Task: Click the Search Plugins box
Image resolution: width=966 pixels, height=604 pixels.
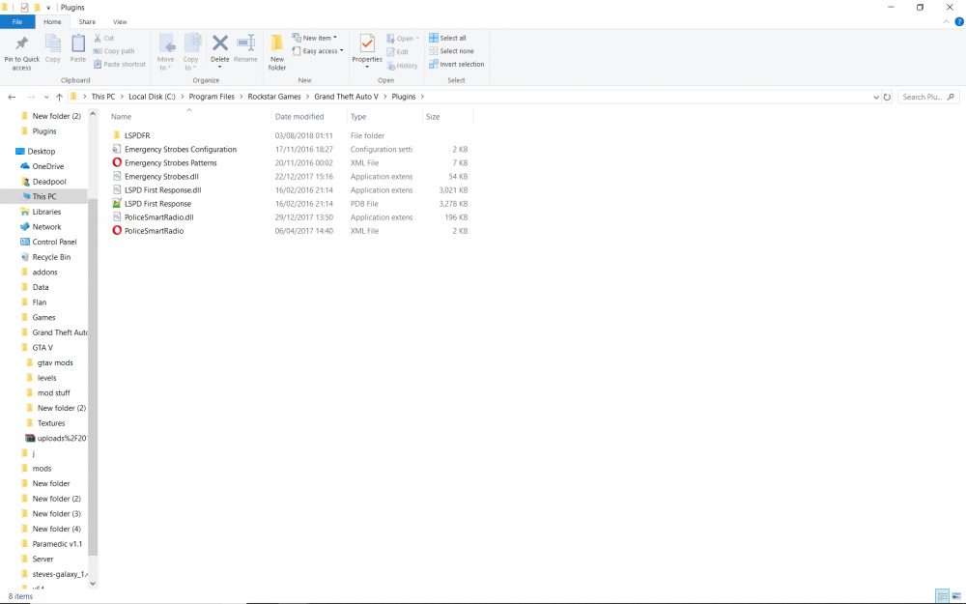Action: [927, 97]
